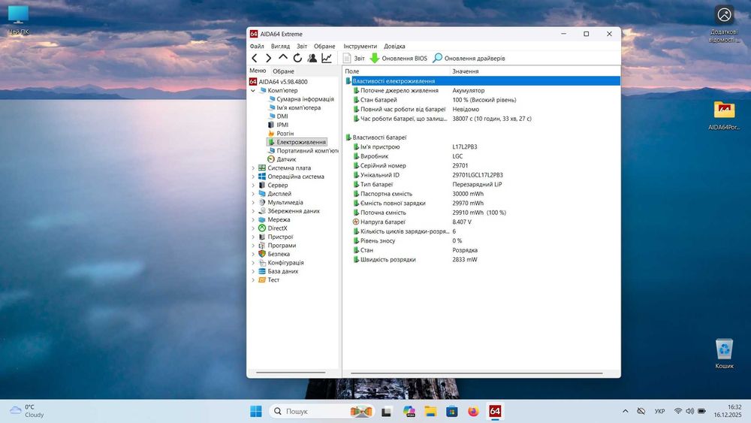The height and width of the screenshot is (423, 751).
Task: Select the Напруга батареї row
Action: point(482,222)
